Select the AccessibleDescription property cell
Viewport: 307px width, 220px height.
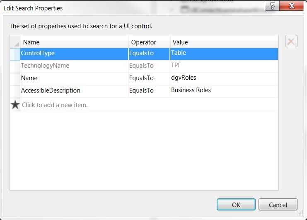pyautogui.click(x=75, y=91)
